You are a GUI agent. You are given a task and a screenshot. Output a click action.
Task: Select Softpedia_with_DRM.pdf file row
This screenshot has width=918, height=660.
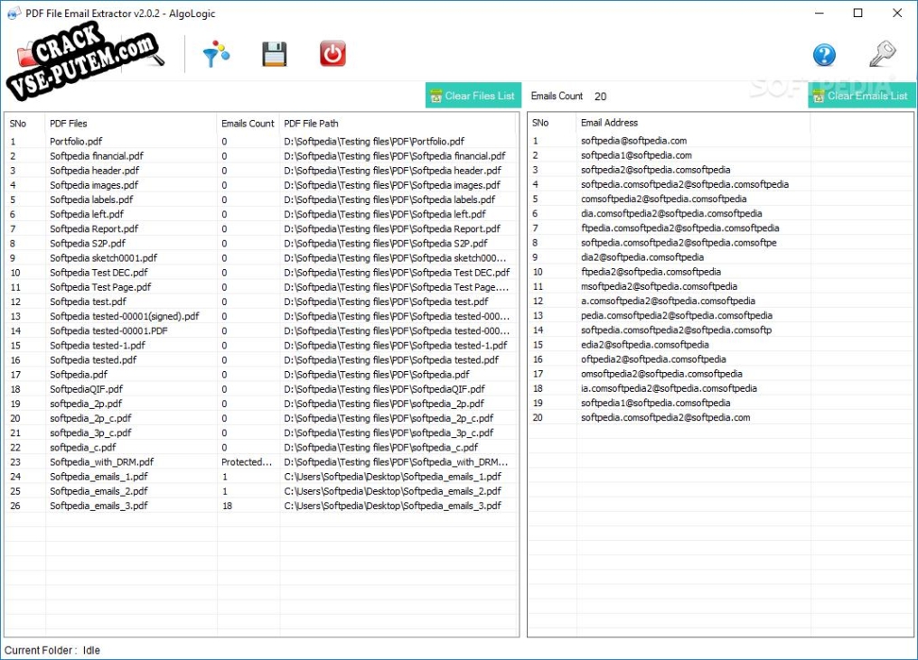click(x=261, y=462)
